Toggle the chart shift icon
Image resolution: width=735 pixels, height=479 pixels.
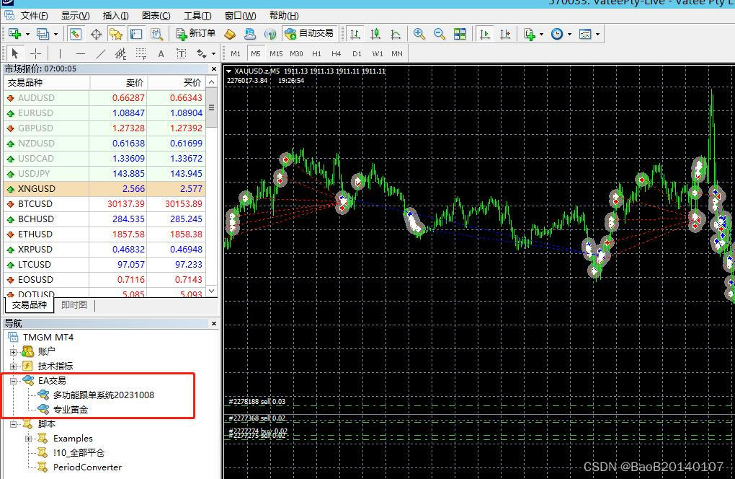[x=505, y=34]
